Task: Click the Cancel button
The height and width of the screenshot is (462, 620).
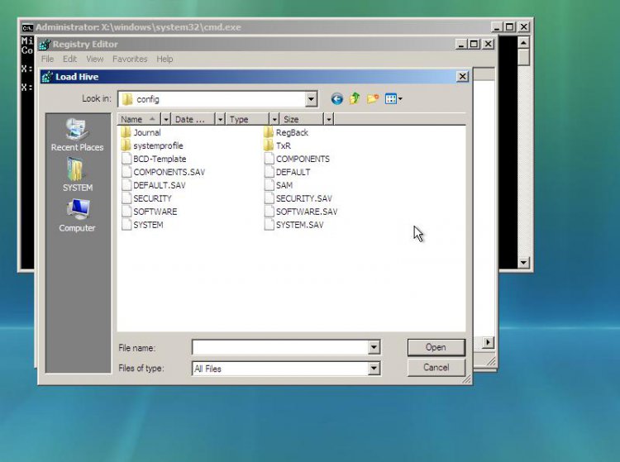Action: point(436,368)
